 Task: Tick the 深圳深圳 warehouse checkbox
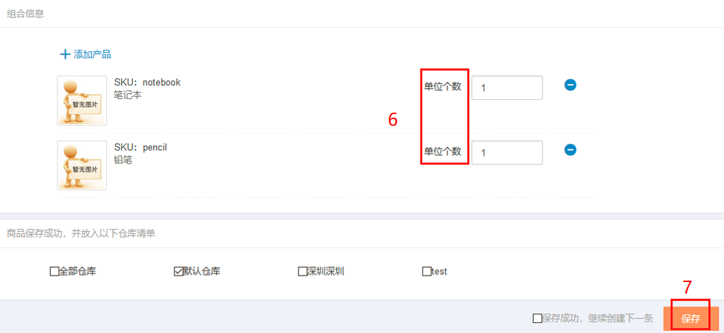coord(302,271)
